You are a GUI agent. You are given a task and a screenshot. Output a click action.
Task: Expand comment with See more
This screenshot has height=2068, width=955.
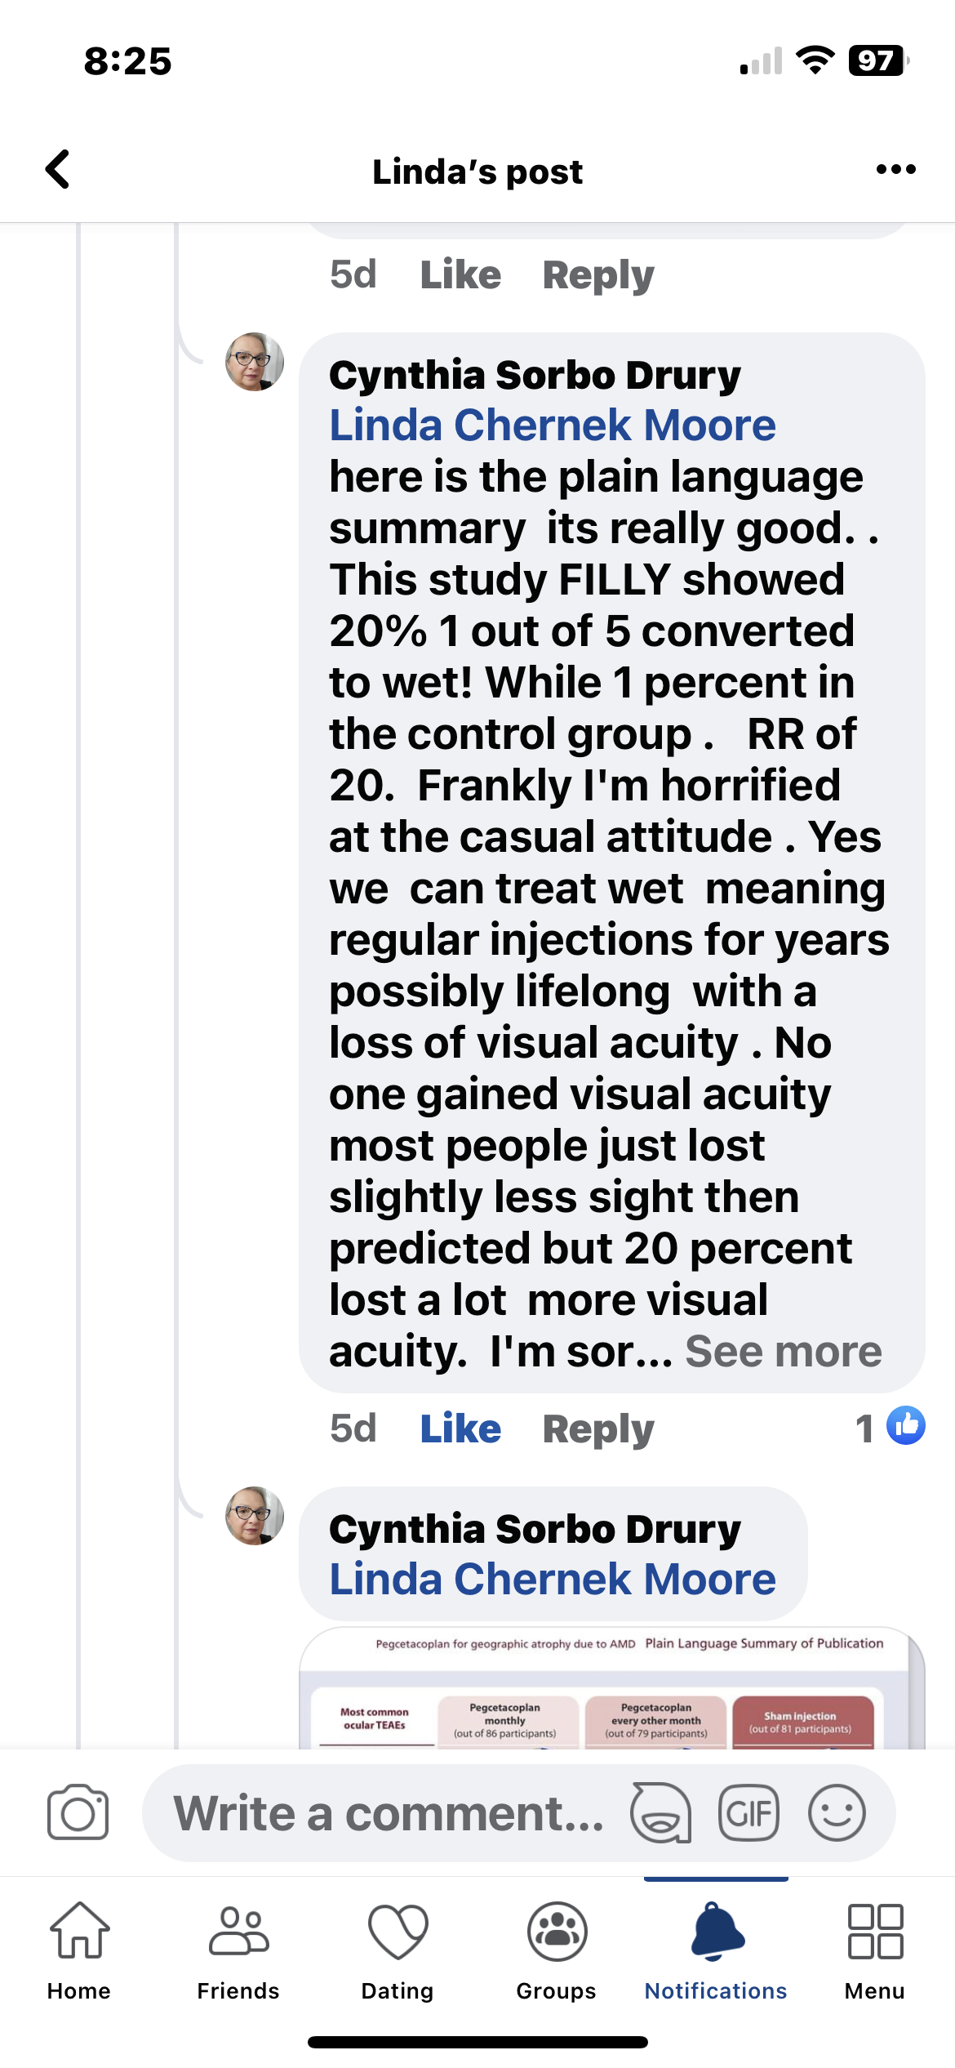click(783, 1352)
